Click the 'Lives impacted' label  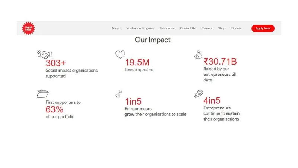tap(139, 69)
